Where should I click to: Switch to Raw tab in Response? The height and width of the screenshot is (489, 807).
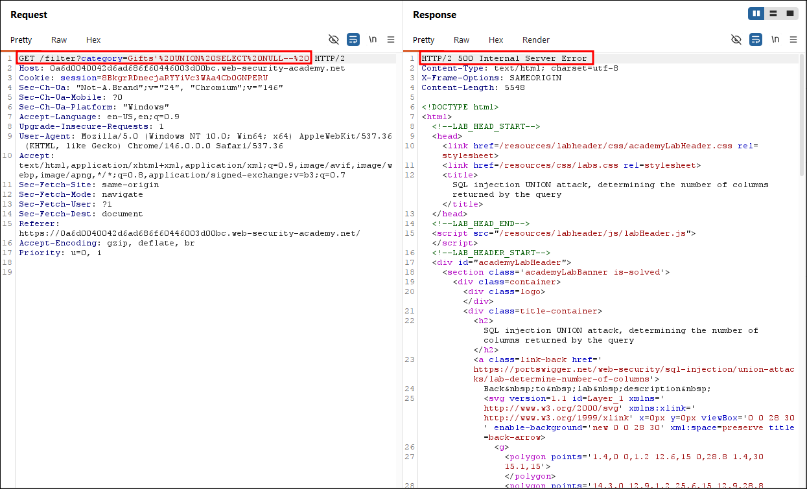click(x=462, y=40)
